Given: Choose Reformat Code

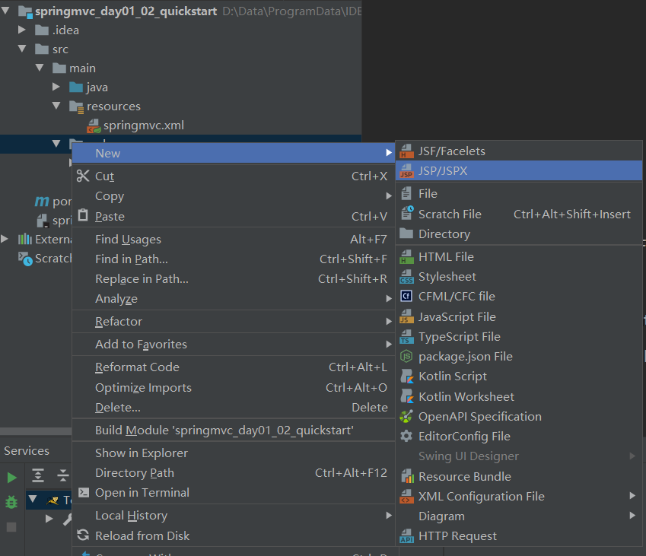Looking at the screenshot, I should (x=234, y=367).
